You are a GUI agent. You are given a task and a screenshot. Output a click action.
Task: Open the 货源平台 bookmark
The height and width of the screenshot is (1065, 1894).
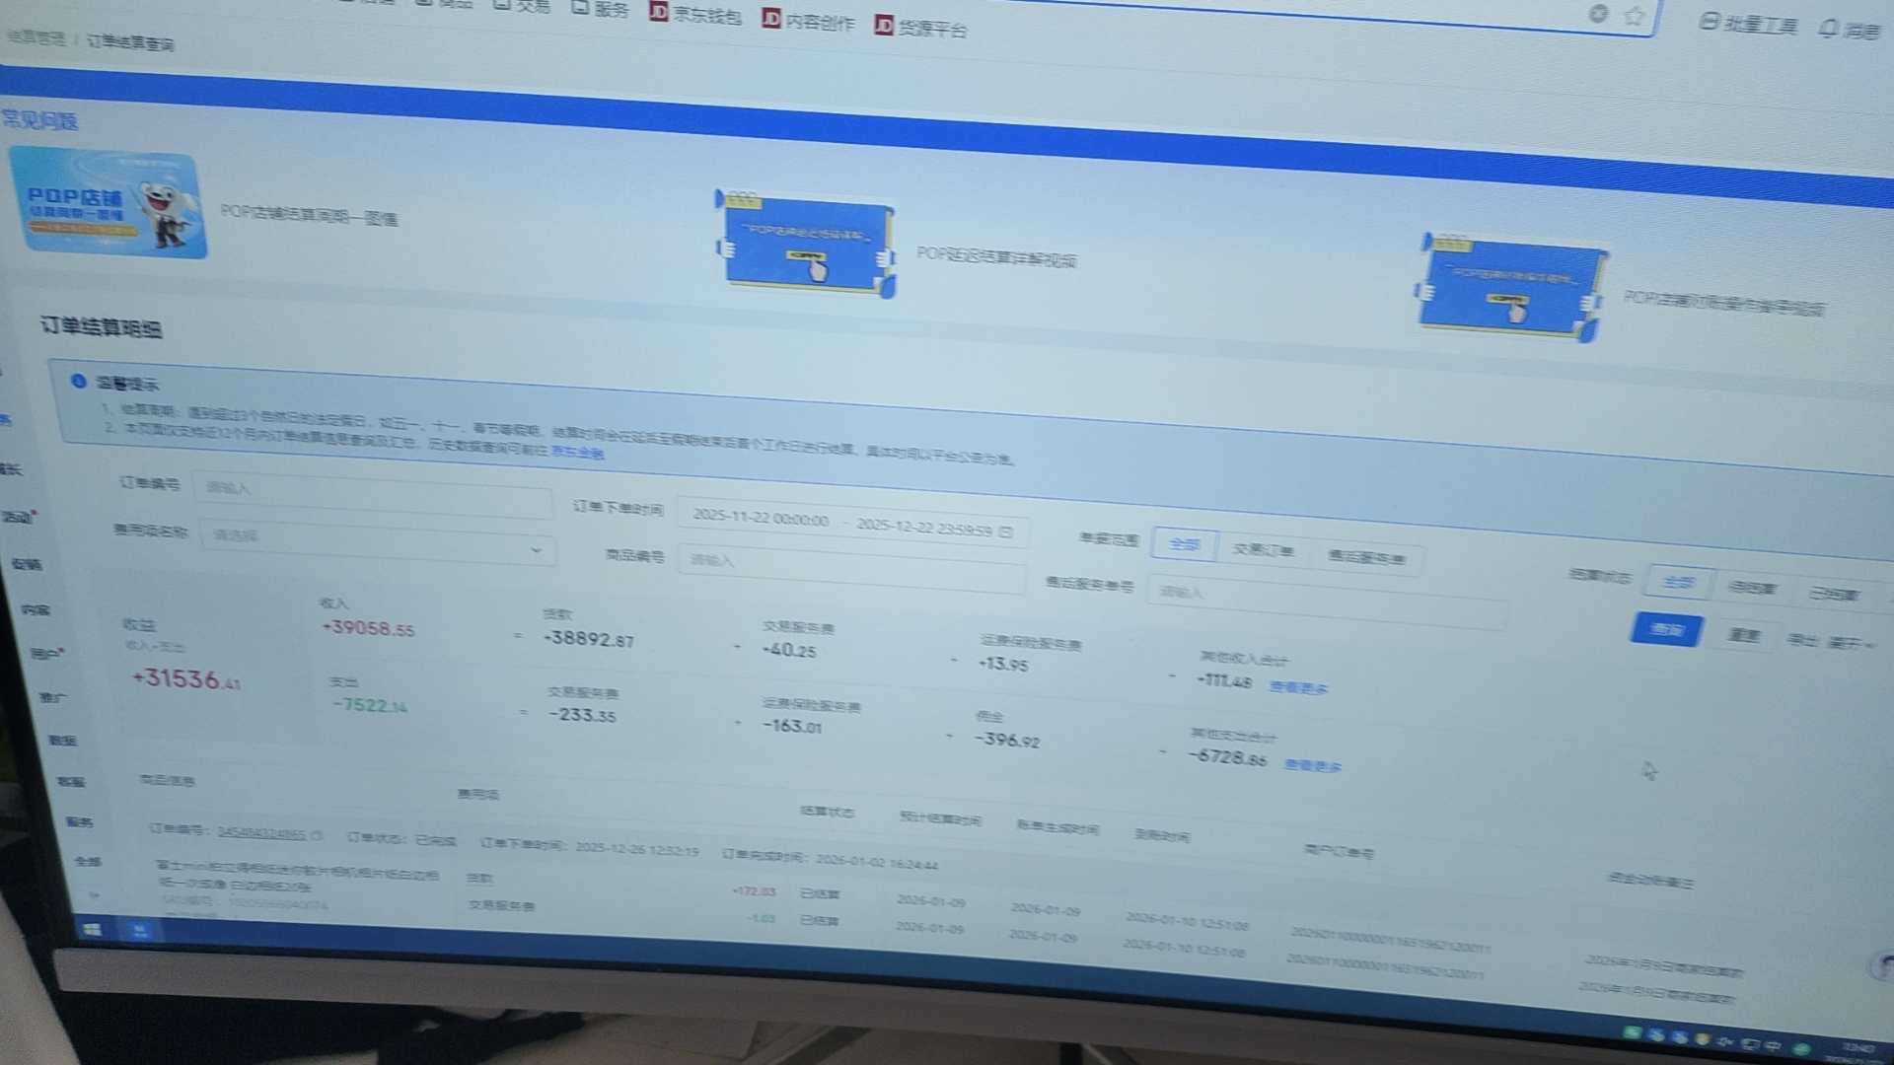(922, 28)
